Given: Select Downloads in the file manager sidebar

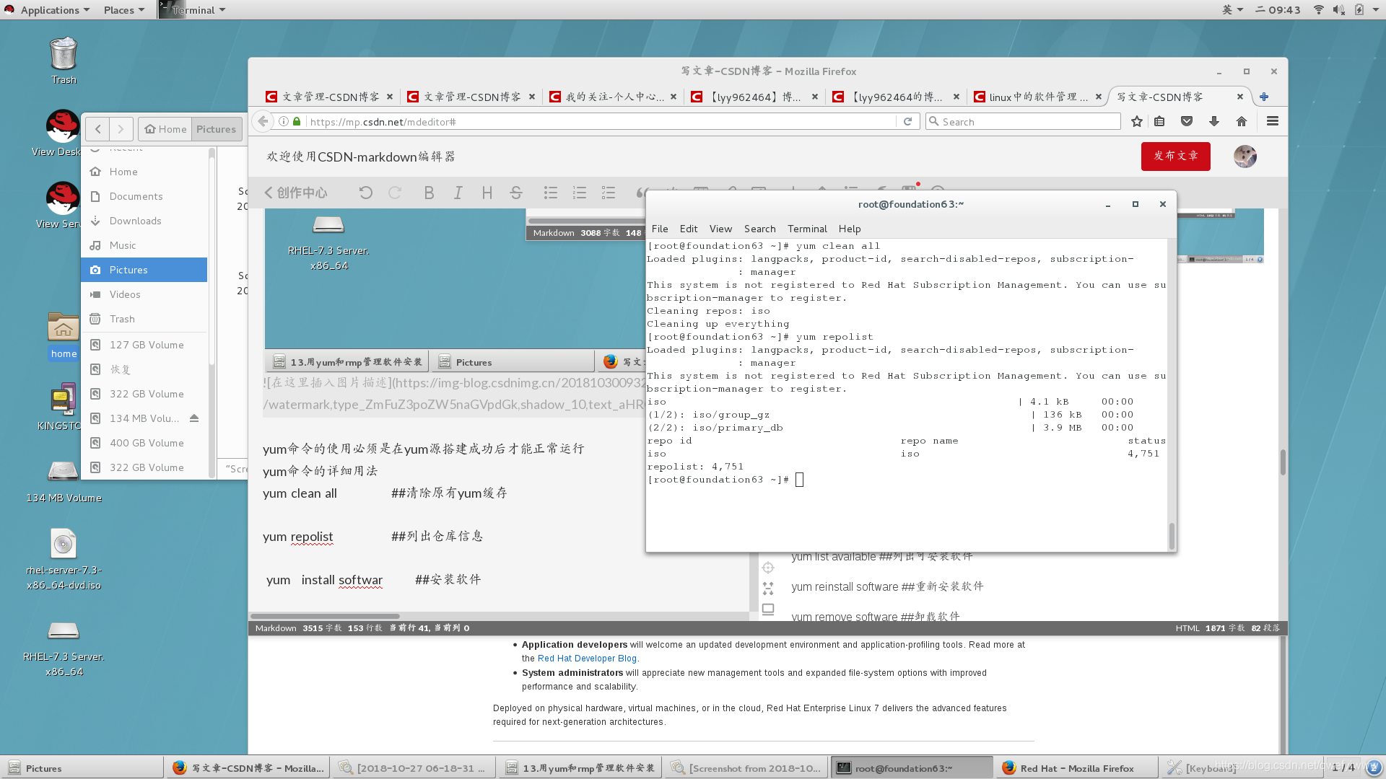Looking at the screenshot, I should click(144, 221).
